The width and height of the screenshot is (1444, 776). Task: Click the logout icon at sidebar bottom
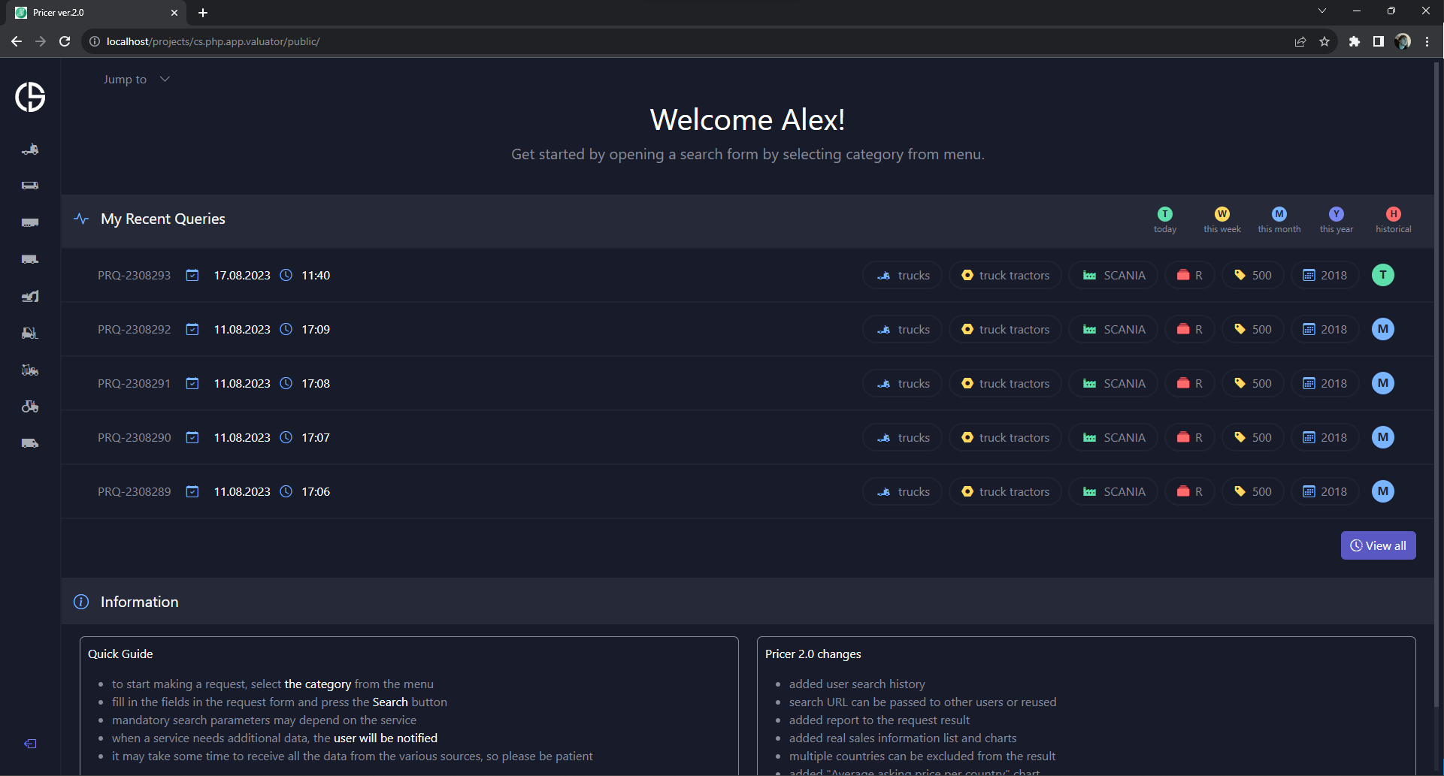30,744
